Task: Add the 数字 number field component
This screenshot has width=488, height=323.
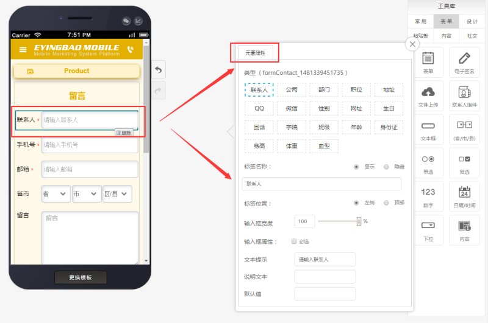Action: tap(428, 196)
